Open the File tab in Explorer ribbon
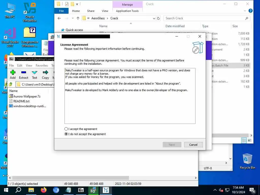This screenshot has width=260, height=195. 61,11
